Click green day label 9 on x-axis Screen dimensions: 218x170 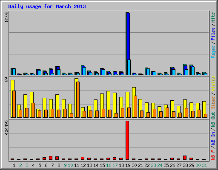65,165
